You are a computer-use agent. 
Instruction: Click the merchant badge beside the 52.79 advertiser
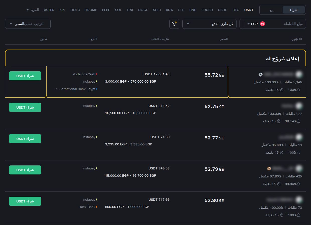(x=269, y=168)
